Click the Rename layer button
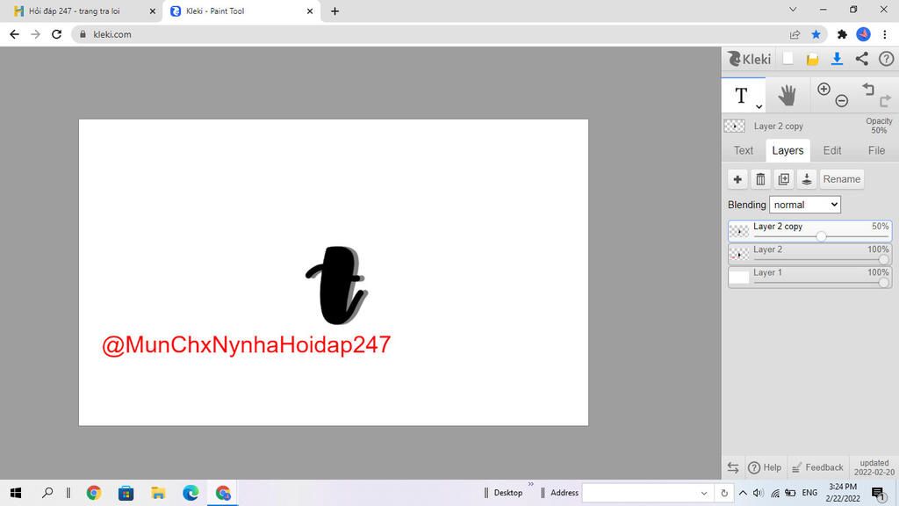The width and height of the screenshot is (899, 506). (x=841, y=179)
